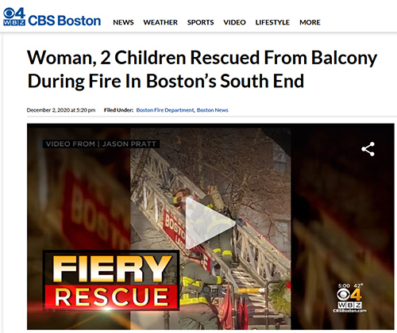Click the share icon on the video
Screen dimensions: 397x333
[368, 149]
